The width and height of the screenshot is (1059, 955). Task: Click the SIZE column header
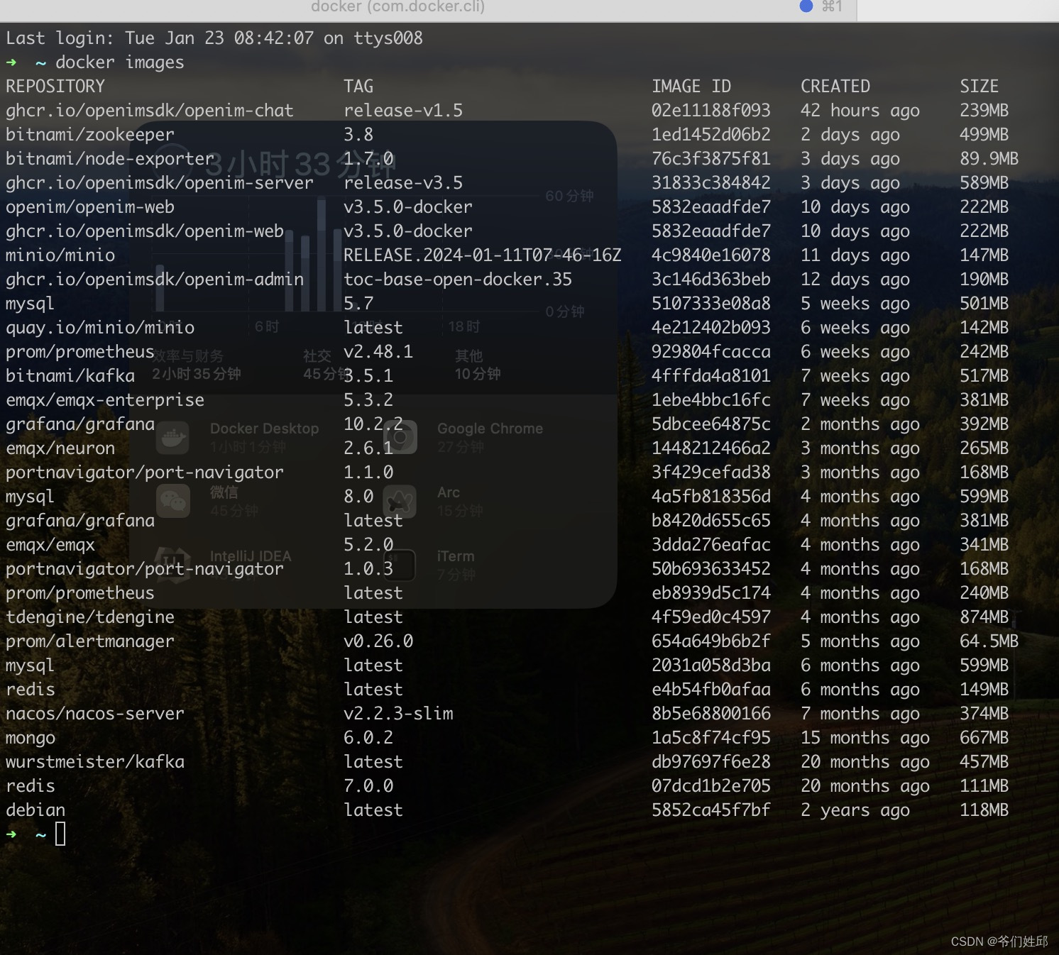point(980,87)
